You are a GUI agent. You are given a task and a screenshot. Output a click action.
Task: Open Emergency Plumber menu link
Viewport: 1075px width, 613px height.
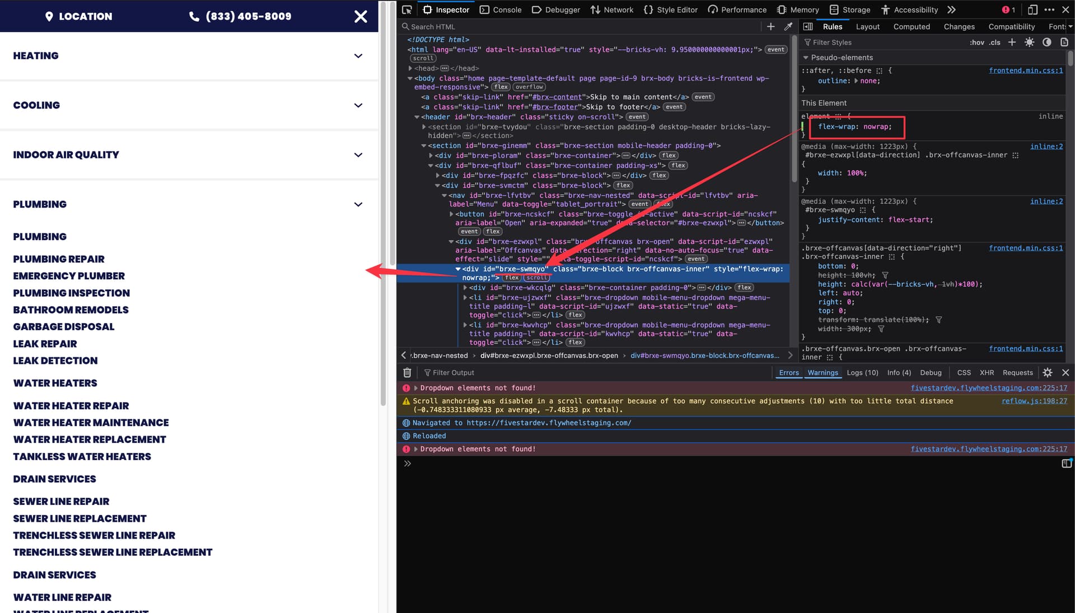pos(69,276)
